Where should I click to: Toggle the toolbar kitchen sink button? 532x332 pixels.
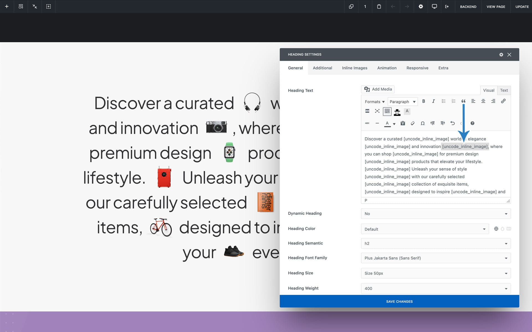tap(387, 111)
